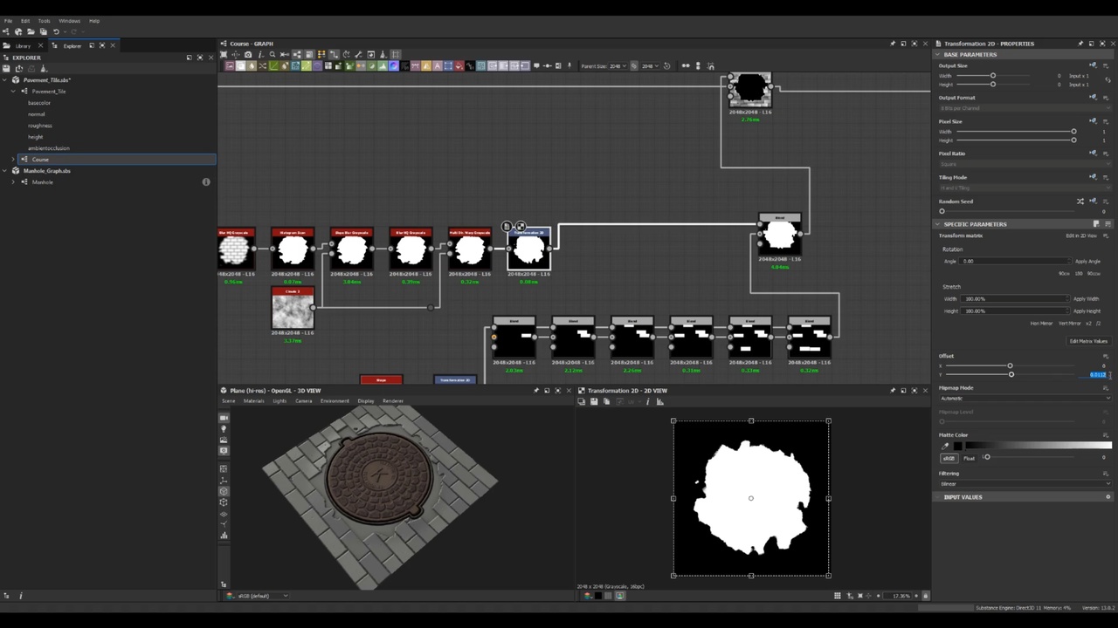The height and width of the screenshot is (628, 1118).
Task: Click the graph info icon in toolbar
Action: coord(260,54)
